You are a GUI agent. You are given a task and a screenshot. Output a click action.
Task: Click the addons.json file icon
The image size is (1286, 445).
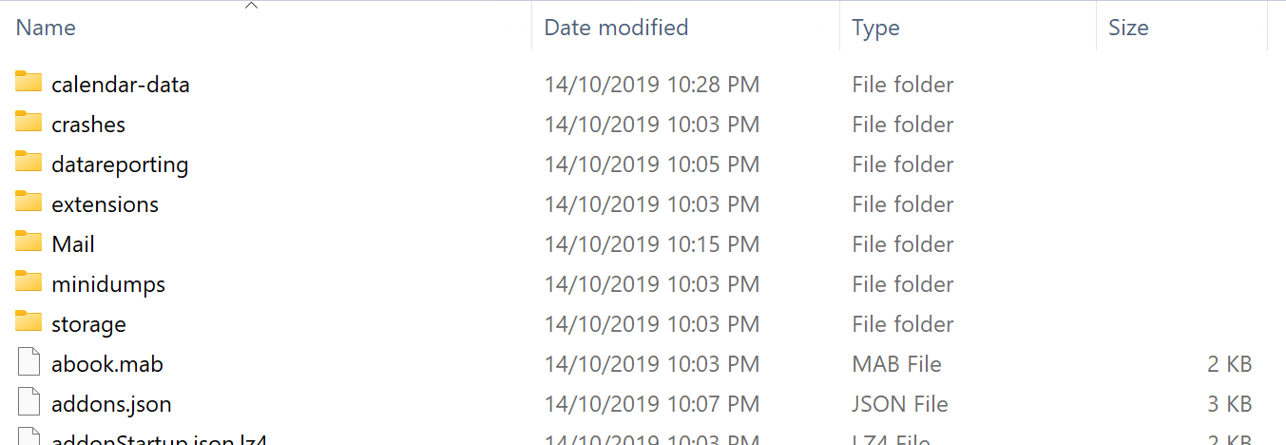point(29,403)
